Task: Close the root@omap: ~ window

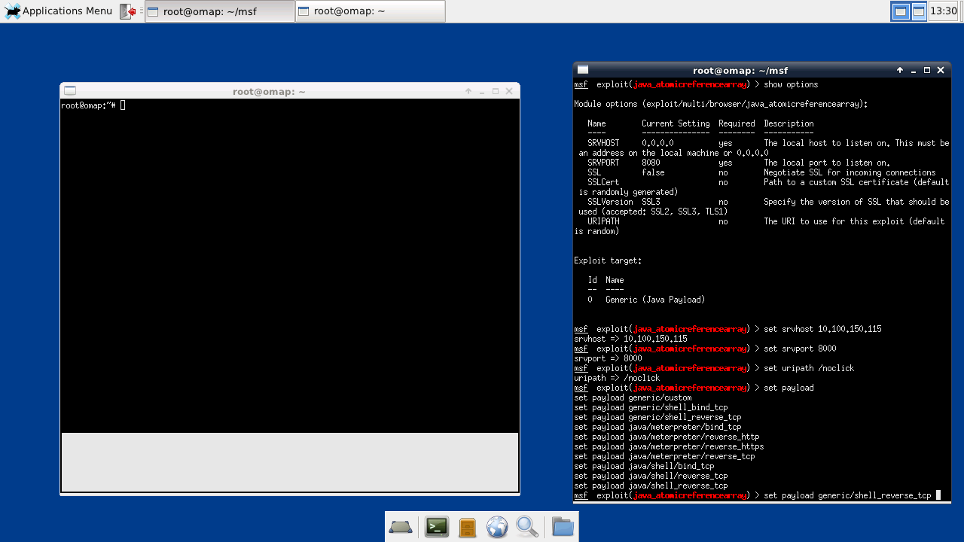Action: tap(509, 91)
